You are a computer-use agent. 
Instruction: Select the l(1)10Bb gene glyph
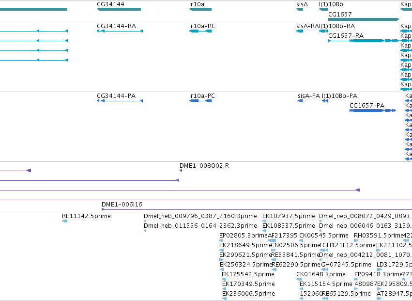click(x=323, y=9)
